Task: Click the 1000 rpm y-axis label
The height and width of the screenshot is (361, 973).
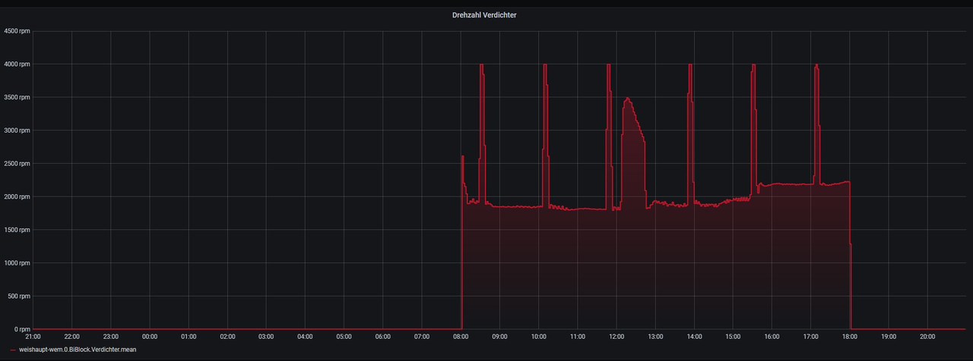Action: 17,263
